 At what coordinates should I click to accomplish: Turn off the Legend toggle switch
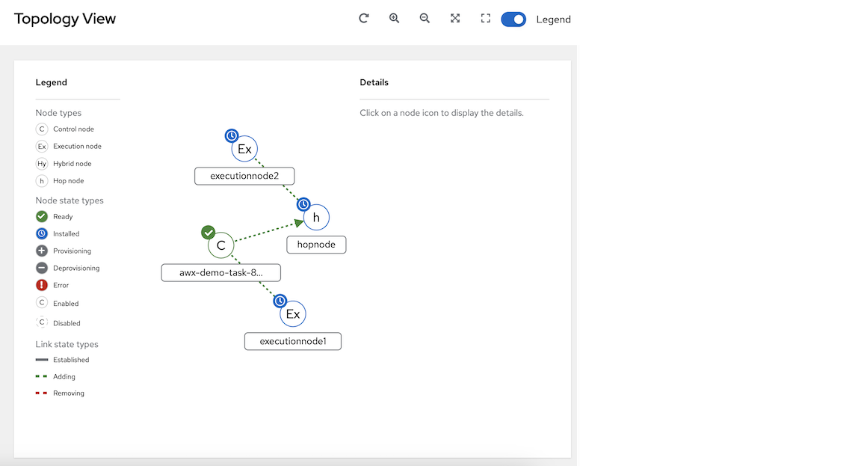[513, 19]
